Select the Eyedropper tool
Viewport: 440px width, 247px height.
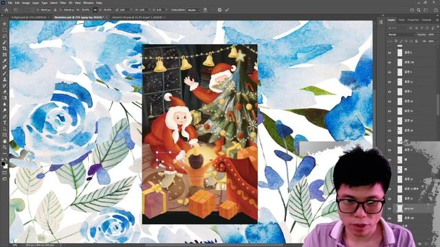coord(5,61)
